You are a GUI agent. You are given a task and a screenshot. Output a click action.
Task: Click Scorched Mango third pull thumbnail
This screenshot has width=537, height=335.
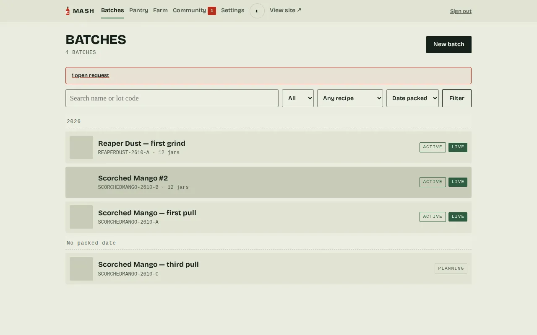81,269
